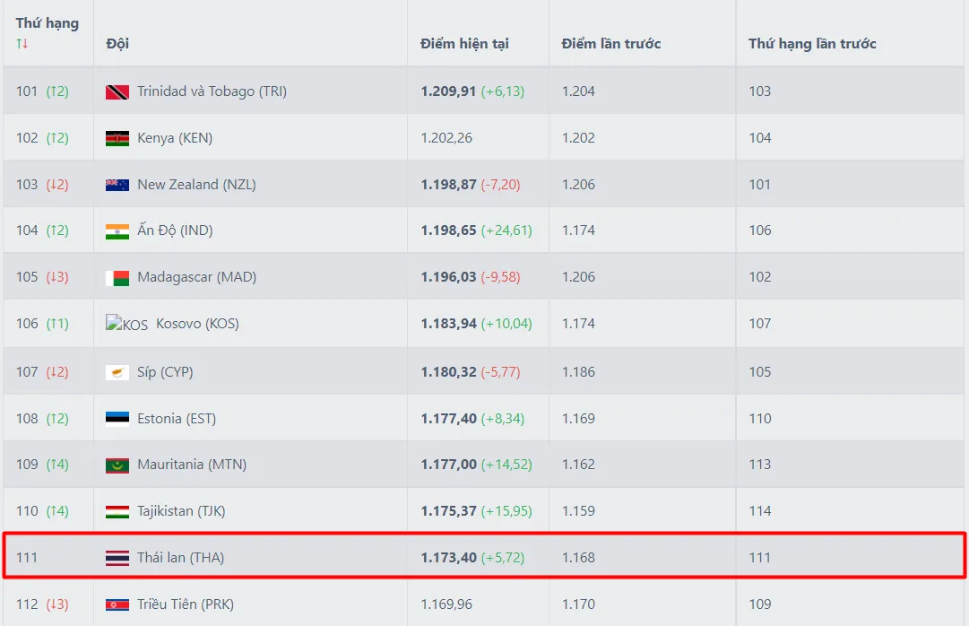This screenshot has width=969, height=626.
Task: Click the Madagascar flag icon
Action: [117, 277]
